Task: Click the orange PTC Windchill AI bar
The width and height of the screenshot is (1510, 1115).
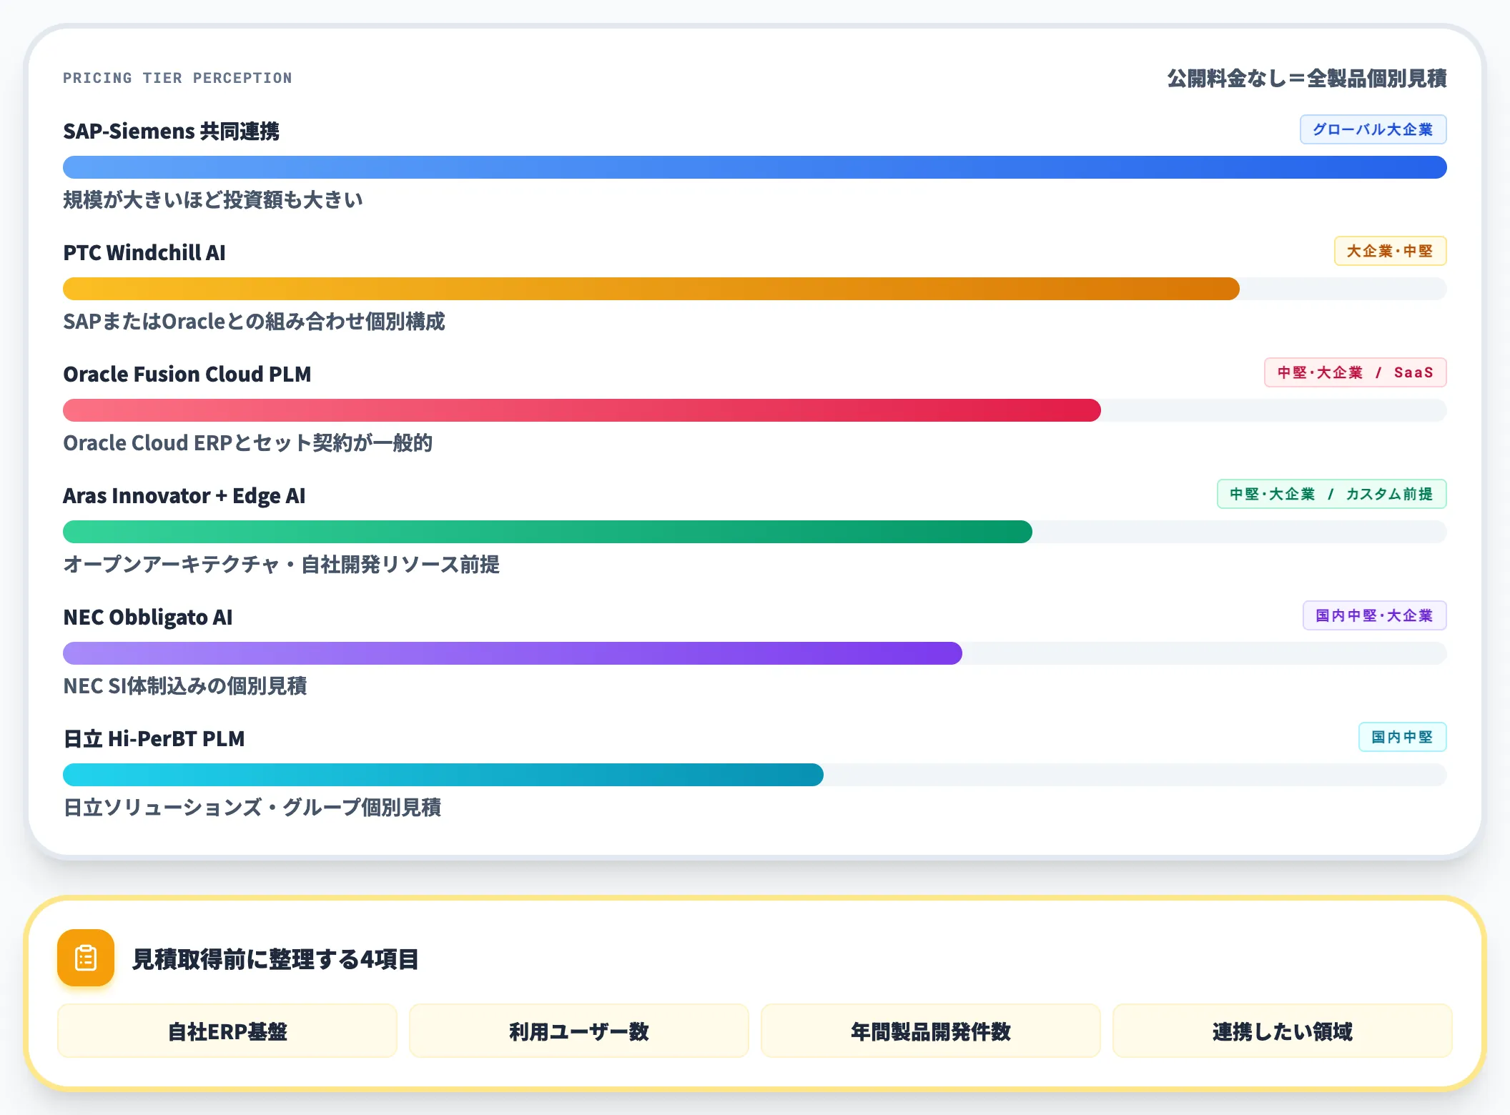Action: [x=651, y=289]
